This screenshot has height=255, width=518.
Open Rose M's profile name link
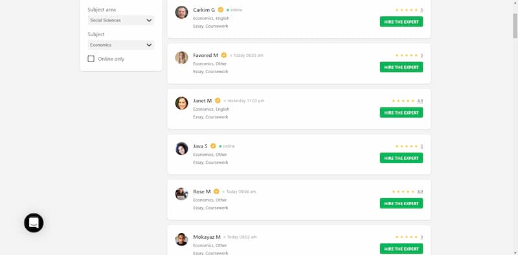tap(202, 192)
